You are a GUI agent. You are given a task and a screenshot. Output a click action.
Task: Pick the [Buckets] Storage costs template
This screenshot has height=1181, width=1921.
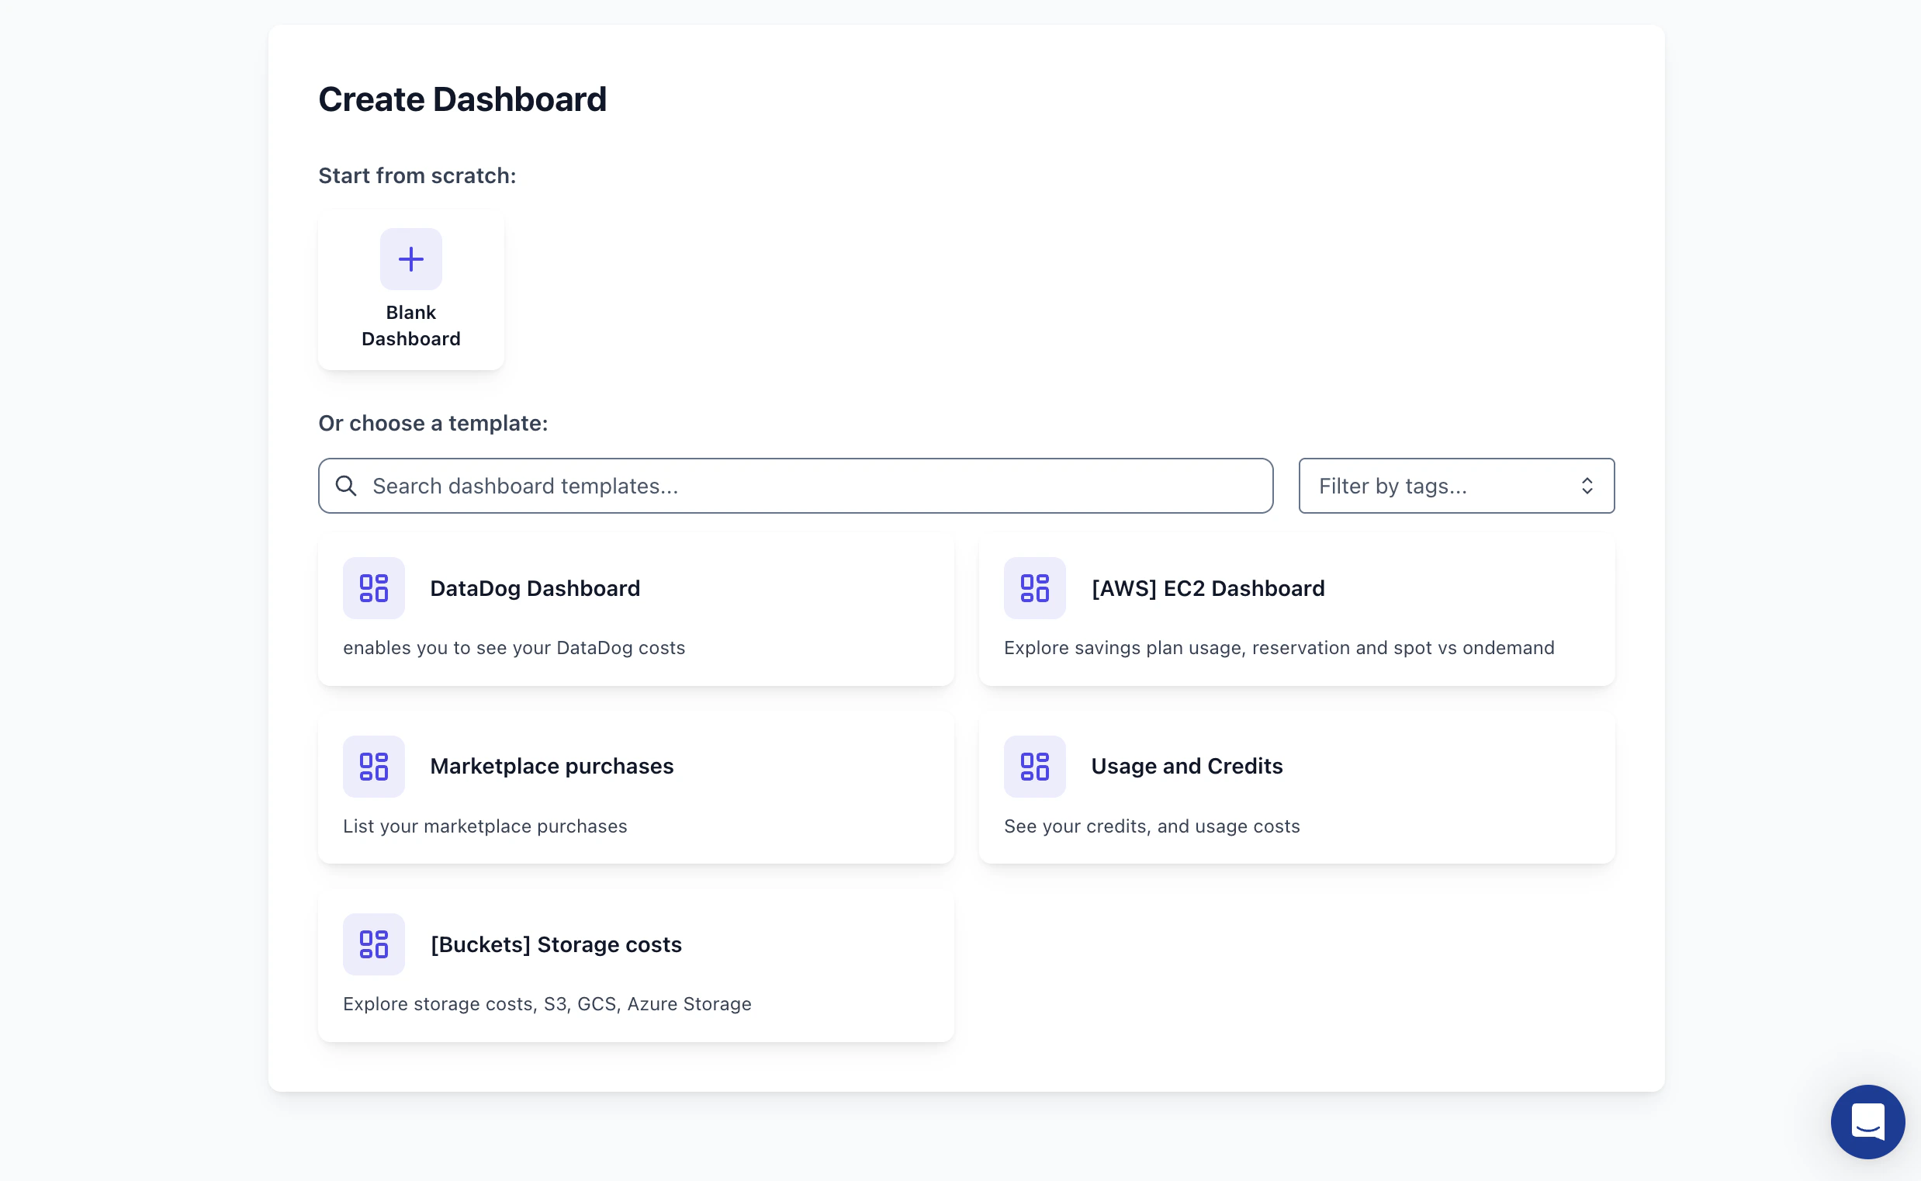(x=635, y=965)
